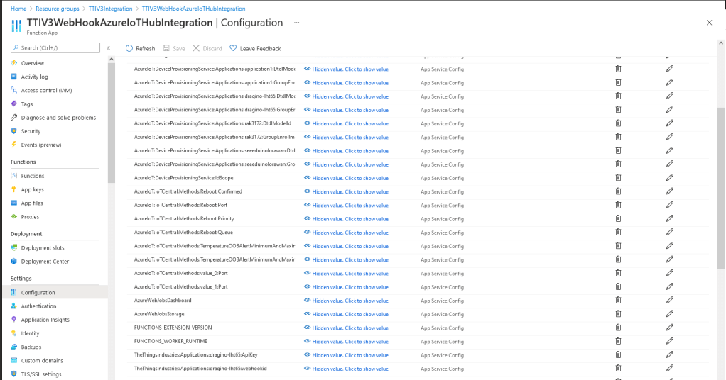Collapse the left navigation with double chevron

click(109, 48)
